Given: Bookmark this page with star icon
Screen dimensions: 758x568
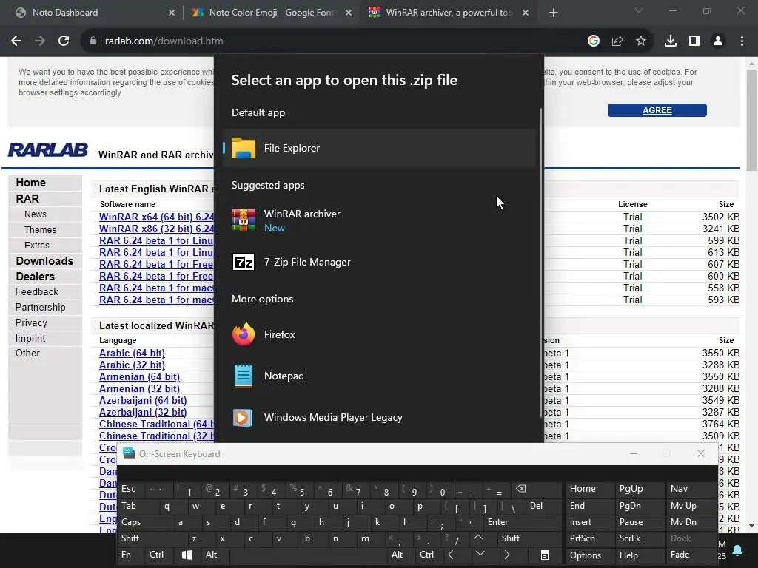Looking at the screenshot, I should (641, 41).
